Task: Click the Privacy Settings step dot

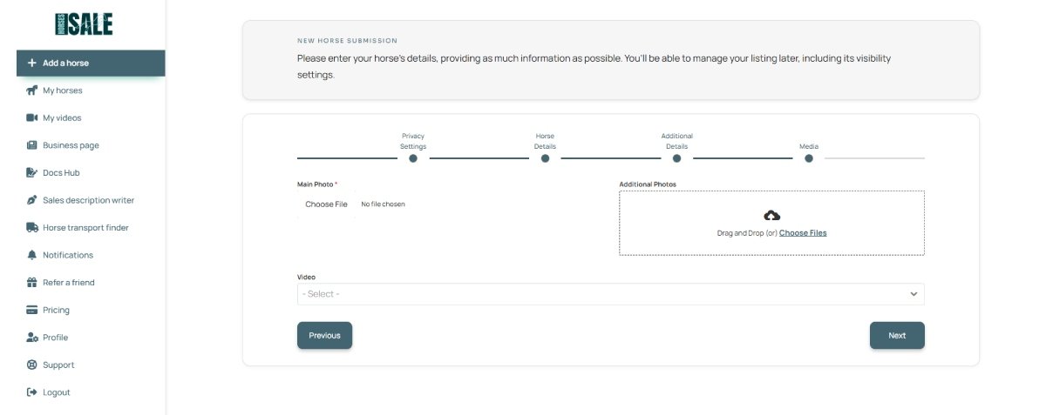Action: pyautogui.click(x=413, y=158)
